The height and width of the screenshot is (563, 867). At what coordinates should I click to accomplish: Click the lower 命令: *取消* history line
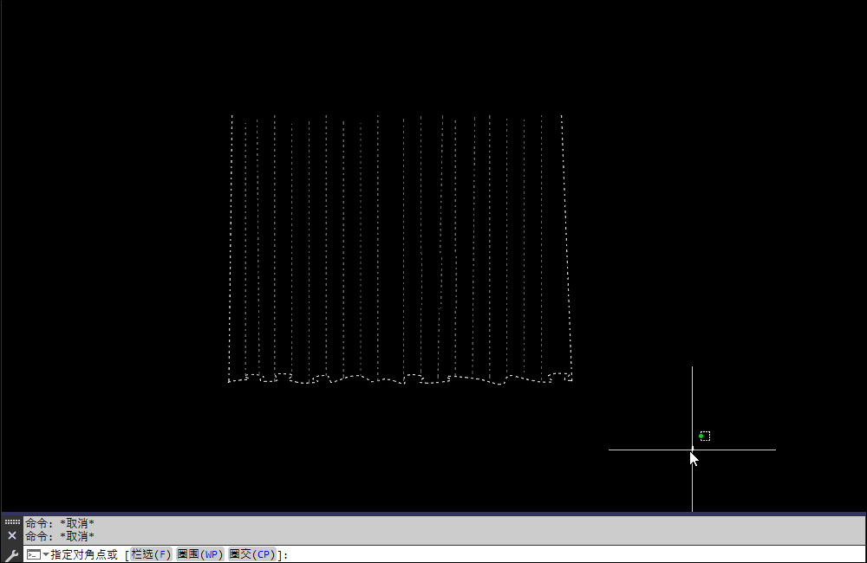[60, 536]
